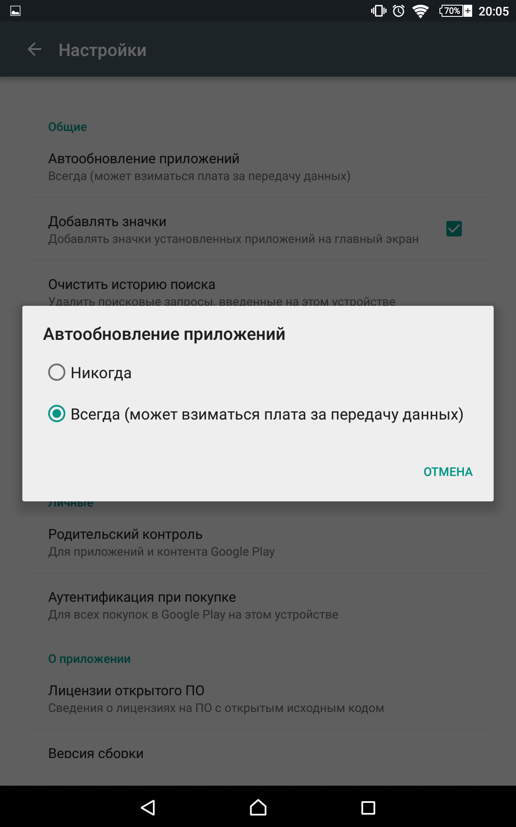Open Лицензии открытого ПО entry
This screenshot has height=827, width=516.
pos(258,698)
